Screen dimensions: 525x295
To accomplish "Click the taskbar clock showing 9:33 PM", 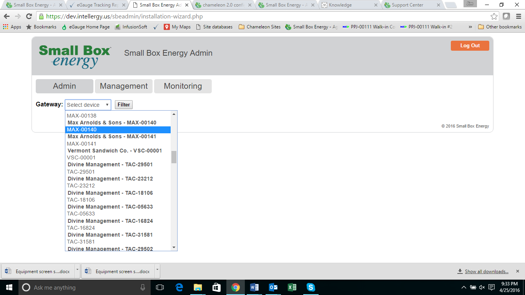I will [x=509, y=287].
